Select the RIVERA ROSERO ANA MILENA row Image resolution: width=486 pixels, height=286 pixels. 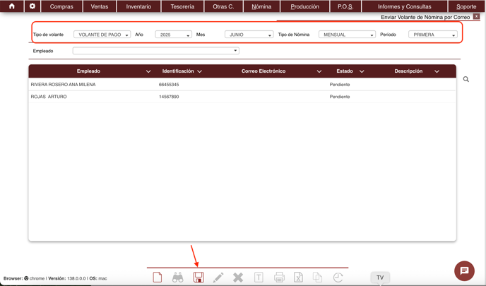[x=242, y=84]
